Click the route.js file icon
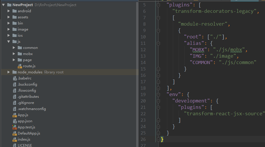The image size is (265, 147). coord(20,66)
